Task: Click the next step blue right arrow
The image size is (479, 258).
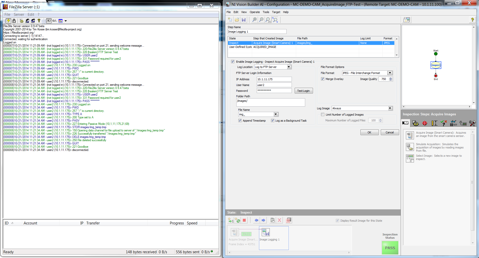Action: 263,220
